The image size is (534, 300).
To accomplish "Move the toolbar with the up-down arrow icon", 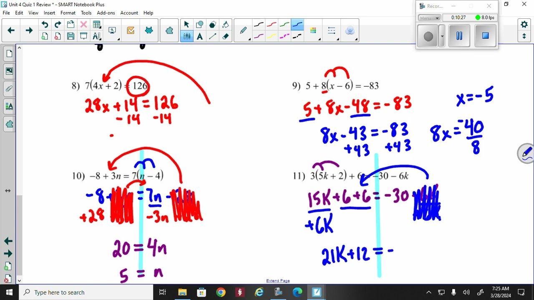I will 524,36.
